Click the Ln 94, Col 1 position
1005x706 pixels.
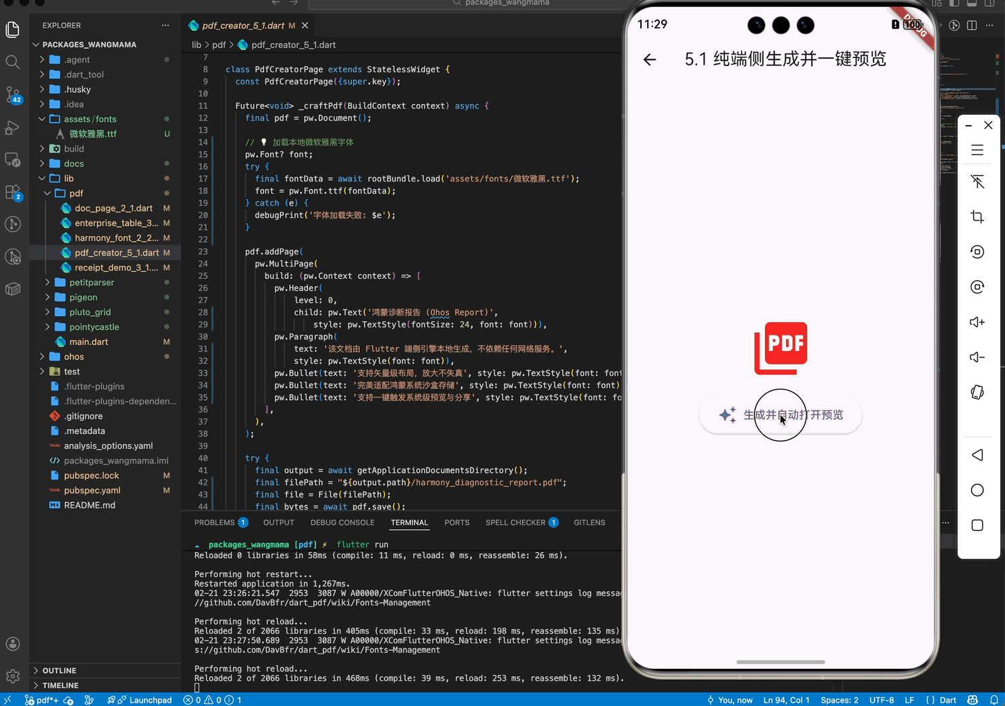click(x=786, y=700)
